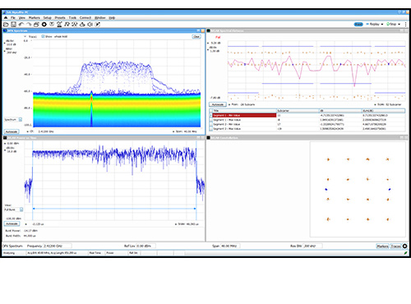This screenshot has width=411, height=304.
Task: Click the Amplitude toolbar icon
Action: pos(82,25)
